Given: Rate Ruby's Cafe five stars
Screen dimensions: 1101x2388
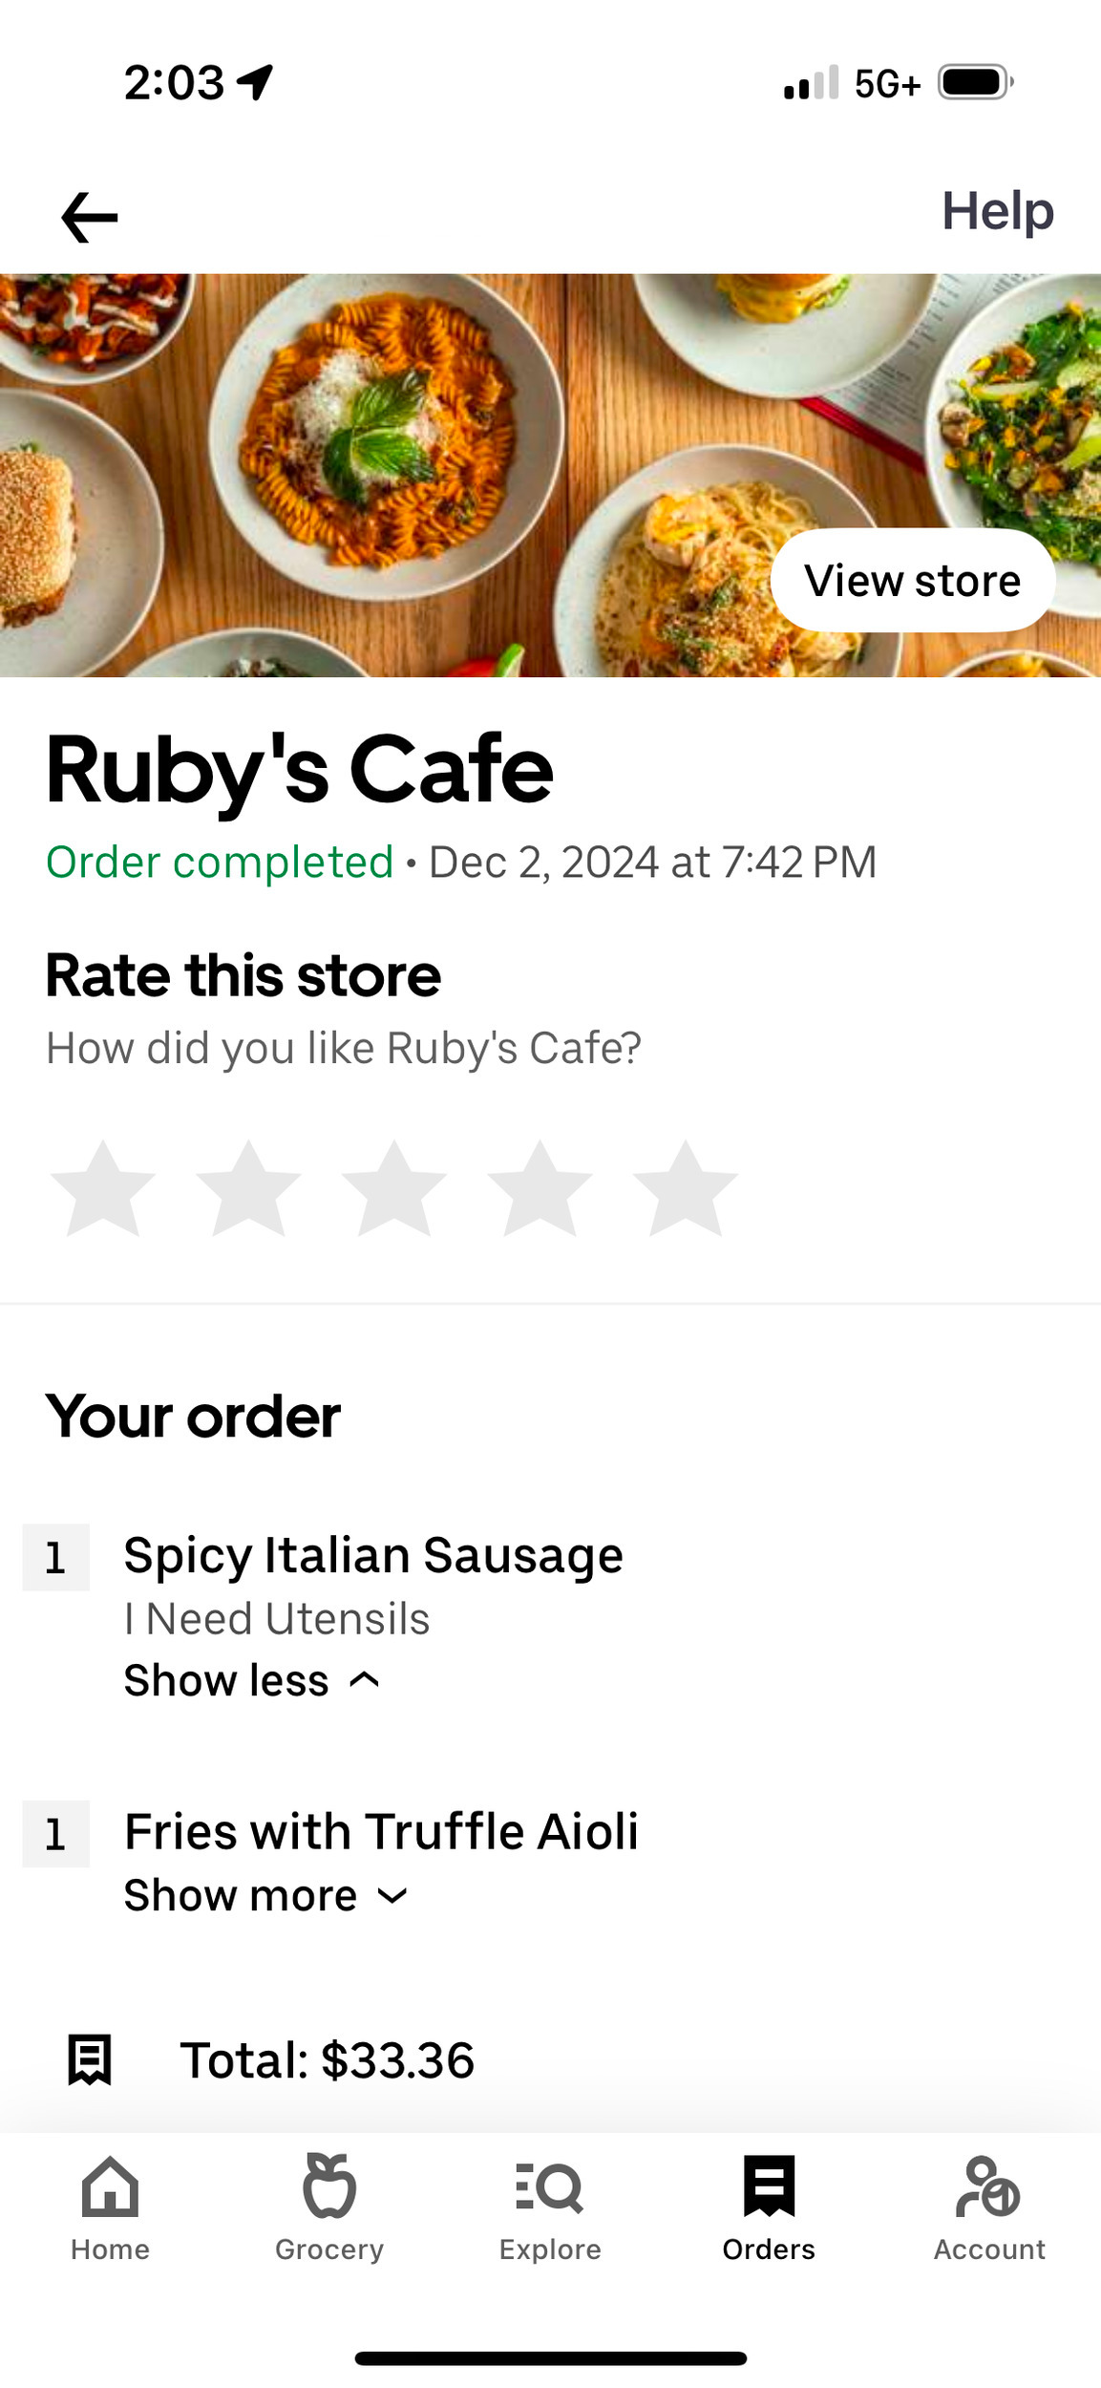Looking at the screenshot, I should pos(685,1189).
